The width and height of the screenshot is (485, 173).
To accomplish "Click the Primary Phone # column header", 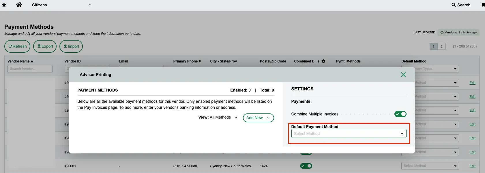I will click(187, 61).
